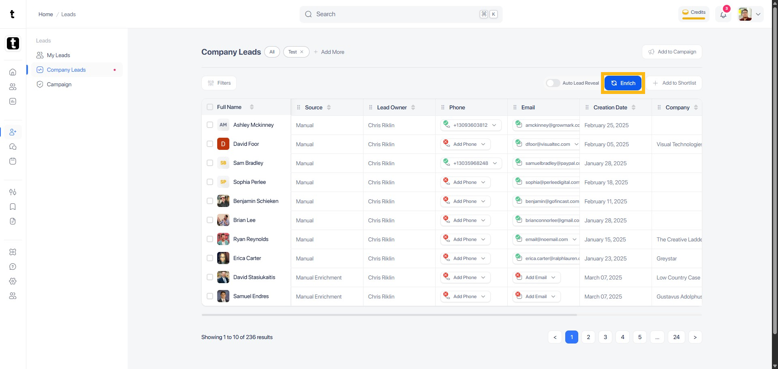
Task: Click Add to Shortlist button
Action: (674, 83)
